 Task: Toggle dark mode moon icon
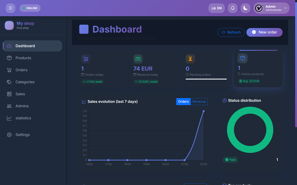(x=245, y=8)
